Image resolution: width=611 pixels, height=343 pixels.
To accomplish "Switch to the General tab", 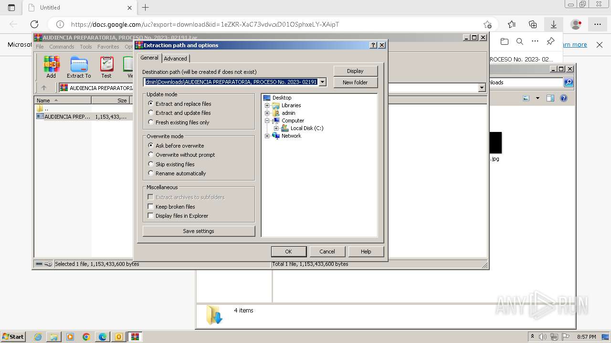I will pos(149,58).
